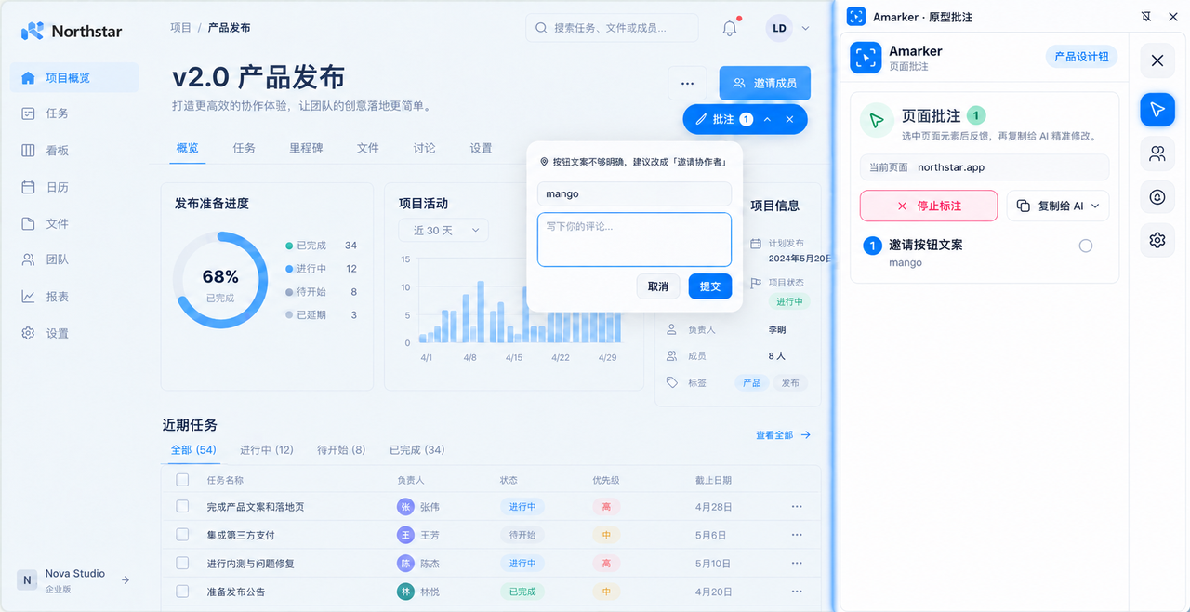
Task: Unpin the Amarker window
Action: 1145,17
